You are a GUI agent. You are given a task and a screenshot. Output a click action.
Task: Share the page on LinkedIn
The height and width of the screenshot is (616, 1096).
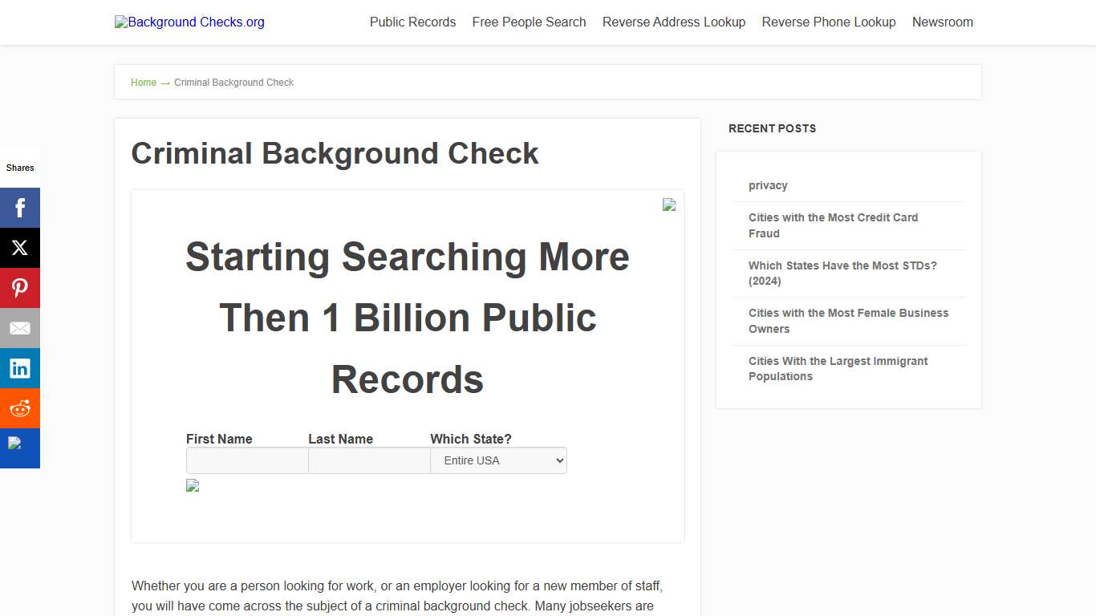click(20, 367)
